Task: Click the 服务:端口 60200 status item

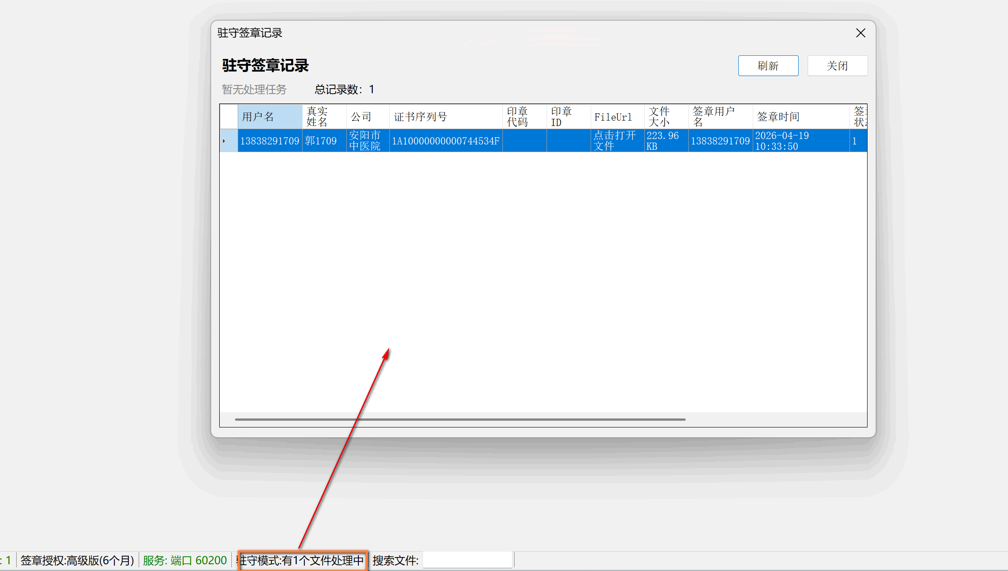Action: (184, 560)
